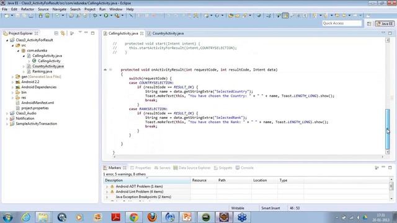Maximize the Markers panel
The height and width of the screenshot is (223, 397).
390,168
